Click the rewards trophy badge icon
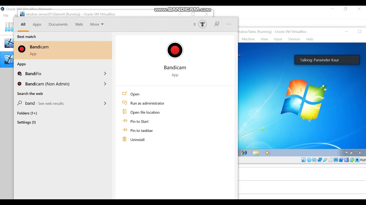 click(x=202, y=24)
